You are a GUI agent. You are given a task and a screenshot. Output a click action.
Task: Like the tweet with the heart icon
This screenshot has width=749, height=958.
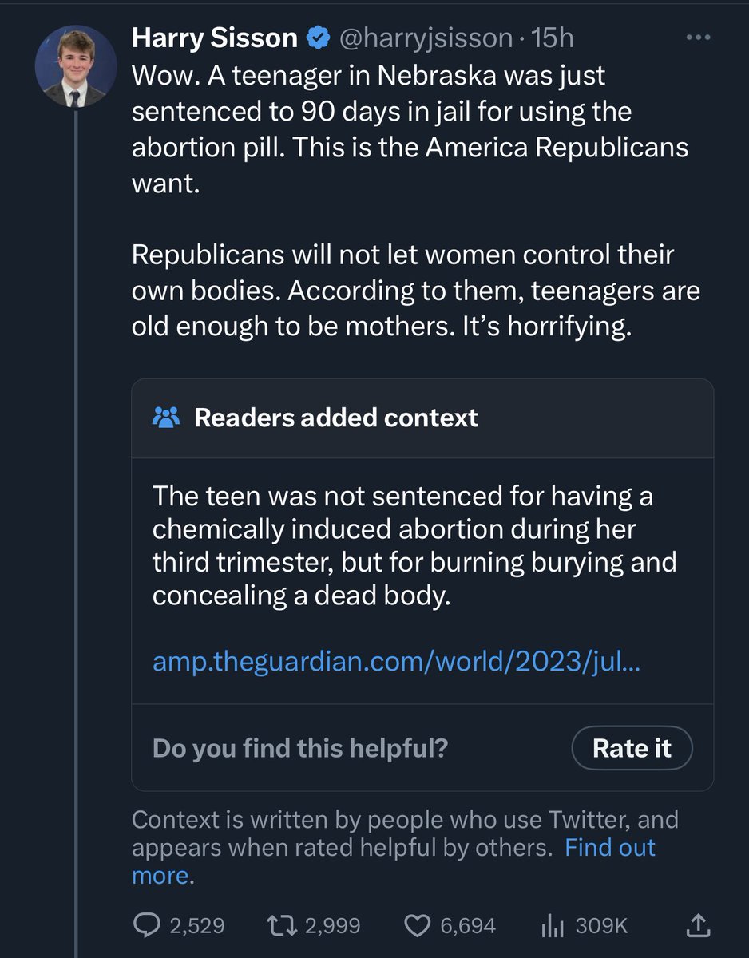418,925
